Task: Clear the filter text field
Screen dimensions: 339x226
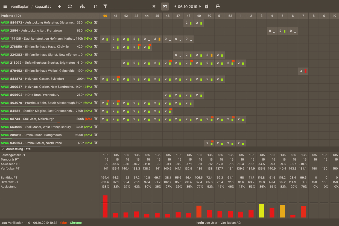Action: click(x=154, y=7)
